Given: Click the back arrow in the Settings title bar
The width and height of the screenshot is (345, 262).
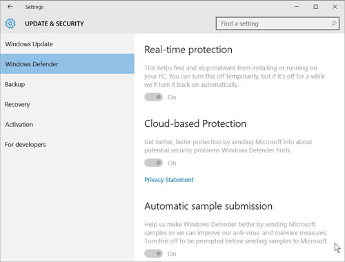Looking at the screenshot, I should (10, 7).
